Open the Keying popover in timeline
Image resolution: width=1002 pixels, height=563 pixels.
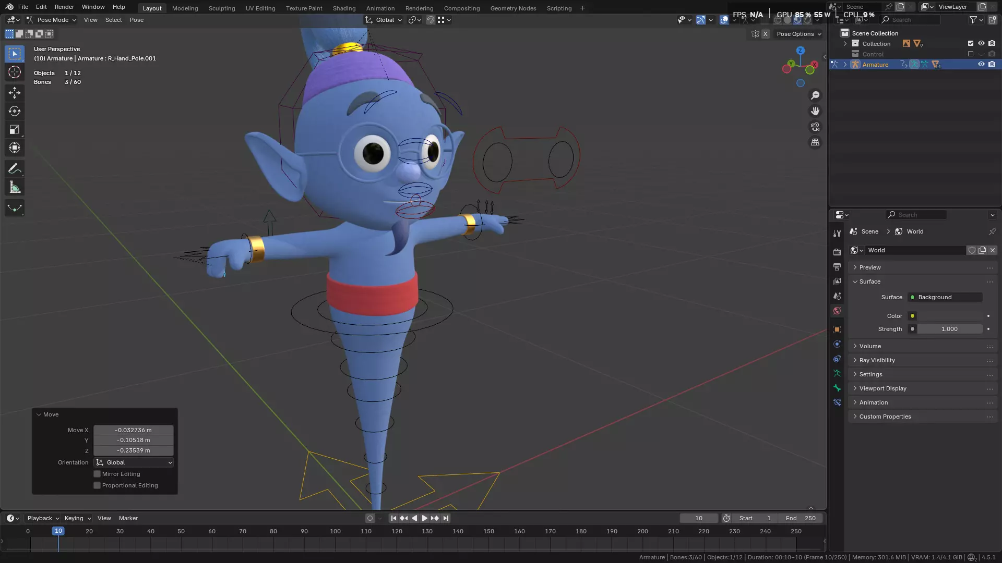tap(77, 518)
